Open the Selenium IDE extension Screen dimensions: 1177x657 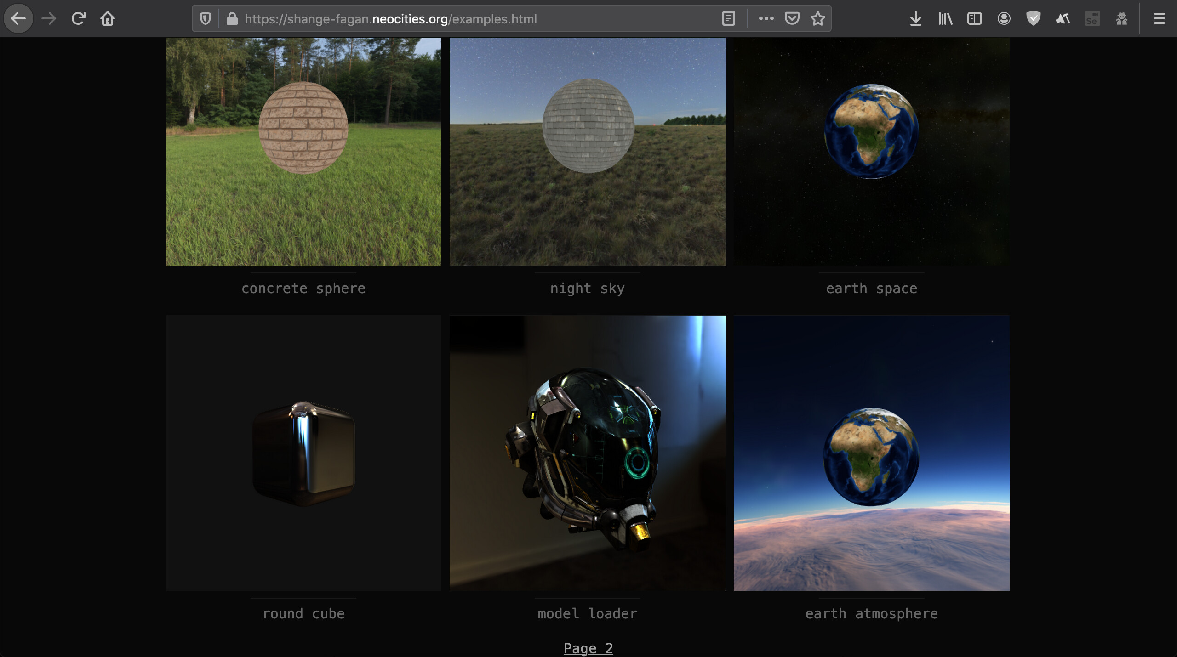coord(1092,19)
